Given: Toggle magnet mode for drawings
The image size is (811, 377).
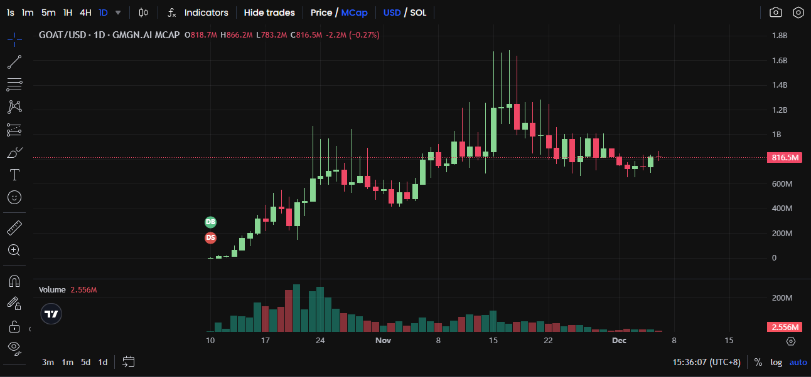Looking at the screenshot, I should click(x=14, y=281).
